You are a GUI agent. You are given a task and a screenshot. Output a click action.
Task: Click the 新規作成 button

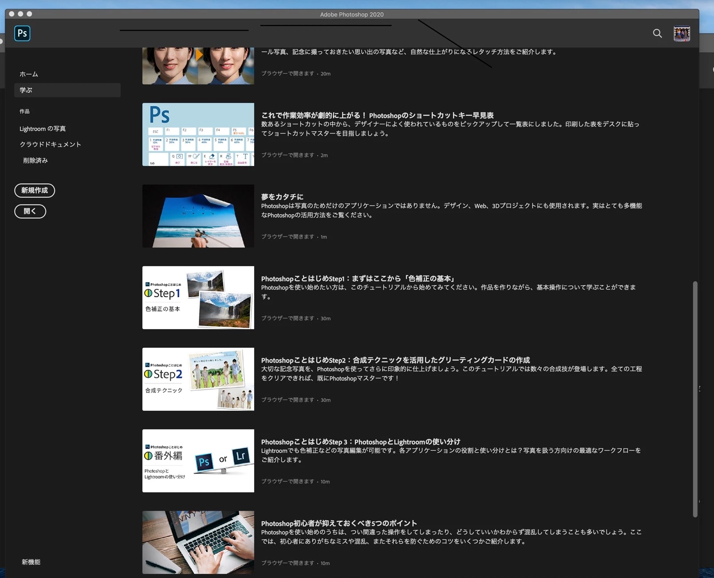35,190
